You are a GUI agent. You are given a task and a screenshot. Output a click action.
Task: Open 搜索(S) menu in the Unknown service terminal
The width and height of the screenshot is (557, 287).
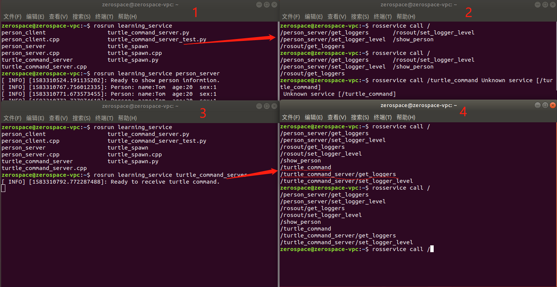click(360, 17)
